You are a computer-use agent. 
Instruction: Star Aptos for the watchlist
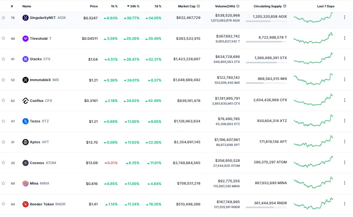click(x=3, y=142)
